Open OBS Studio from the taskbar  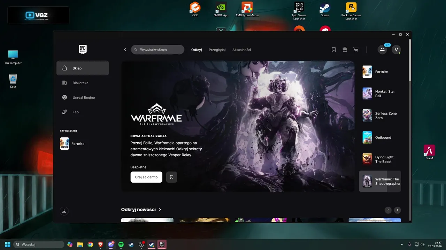(141, 244)
